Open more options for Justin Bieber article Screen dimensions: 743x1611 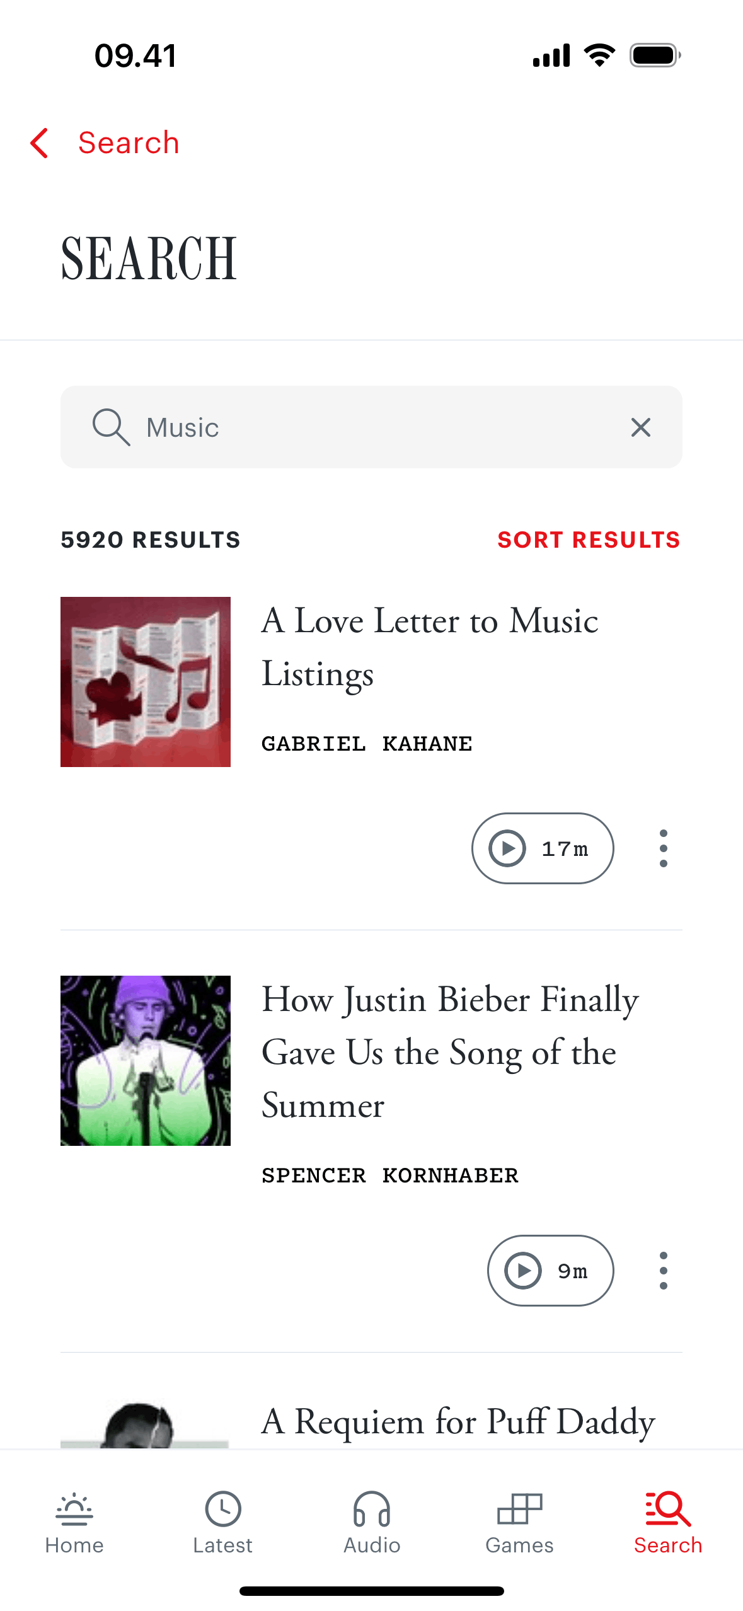tap(663, 1271)
